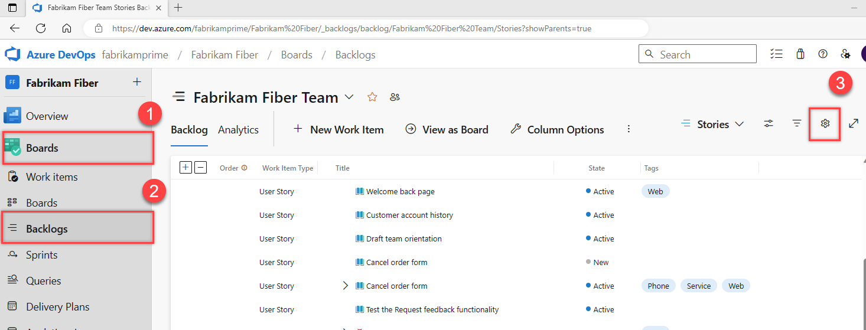Screen dimensions: 866x330
Task: Open Column Options
Action: pyautogui.click(x=557, y=130)
